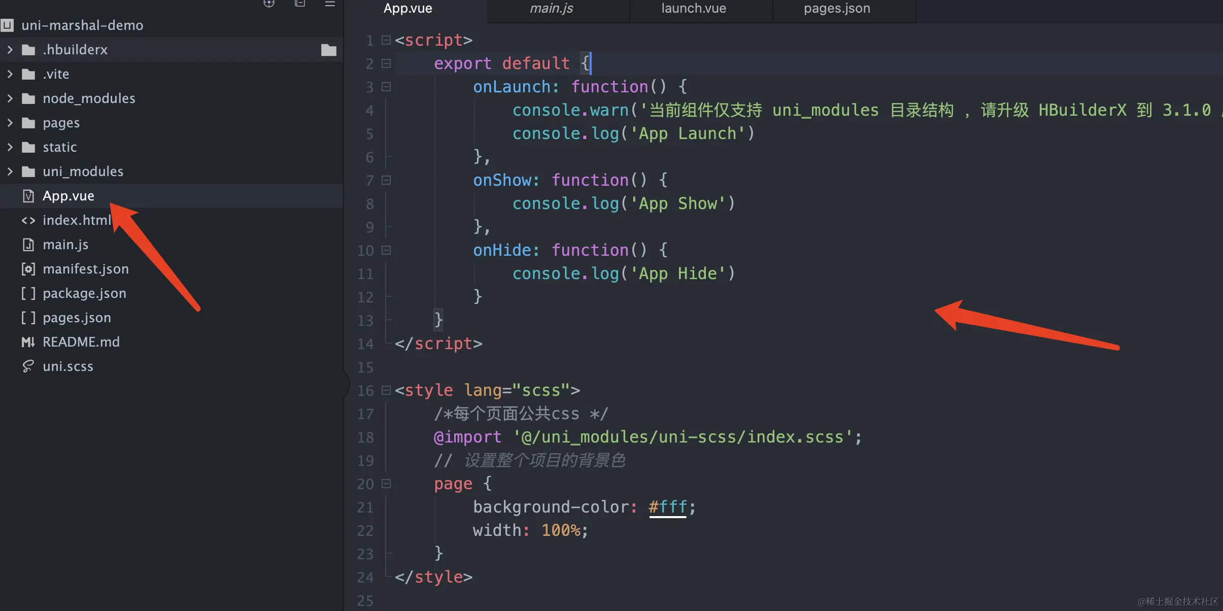Click the #fff color value on line 21
Screen dimensions: 1223x611
[x=668, y=507]
